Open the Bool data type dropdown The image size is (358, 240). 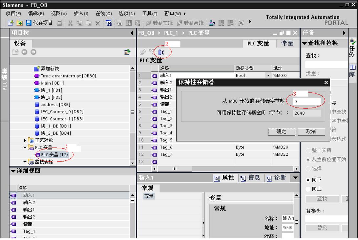coord(268,75)
